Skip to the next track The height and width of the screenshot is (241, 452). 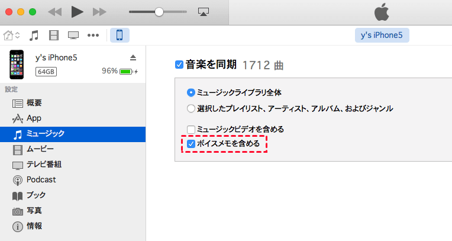pos(99,12)
